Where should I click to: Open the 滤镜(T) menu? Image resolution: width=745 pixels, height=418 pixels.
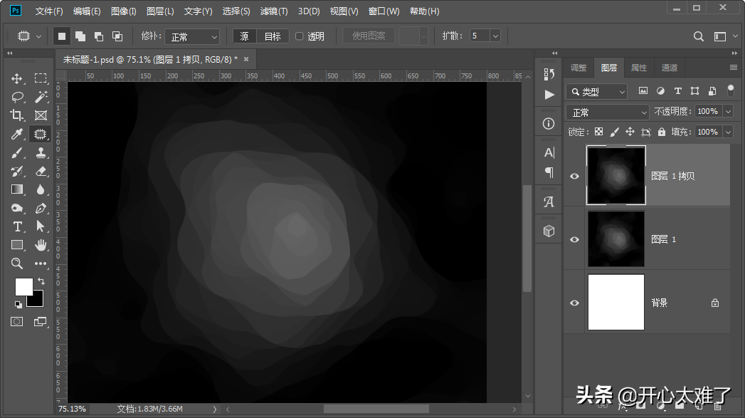[x=274, y=11]
